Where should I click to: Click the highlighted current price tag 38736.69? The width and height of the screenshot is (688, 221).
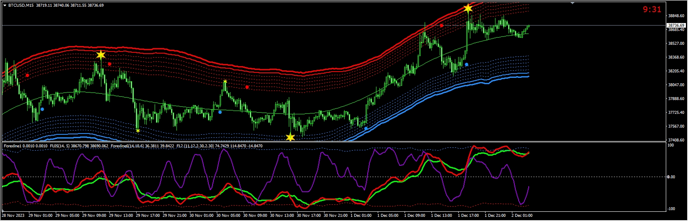(x=676, y=26)
